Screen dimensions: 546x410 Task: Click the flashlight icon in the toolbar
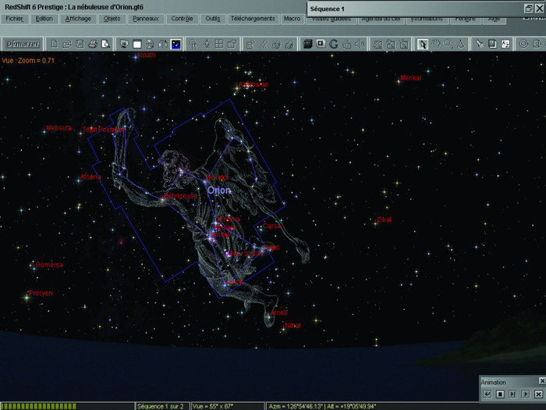[480, 45]
